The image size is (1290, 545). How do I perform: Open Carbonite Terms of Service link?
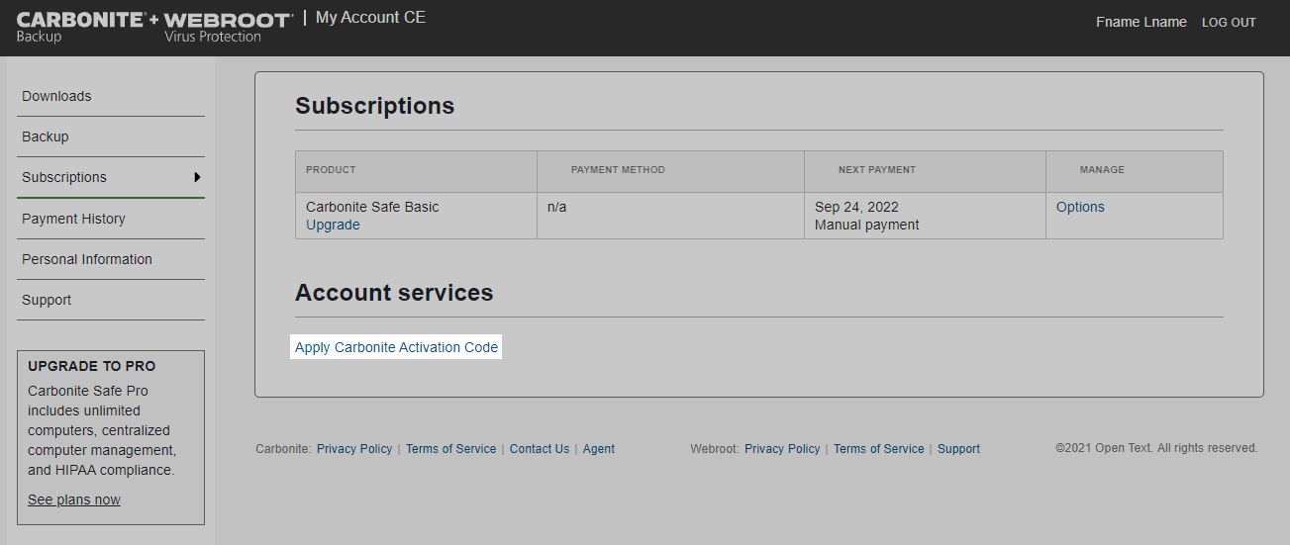tap(450, 449)
